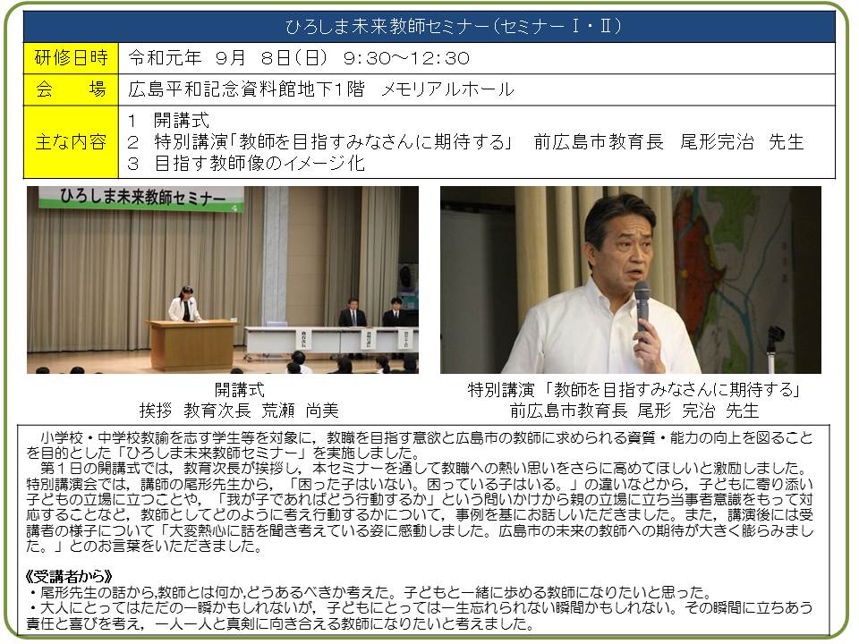Screen dimensions: 859x644
Task: Select the yellow 研修日時 label cell
Action: tap(71, 59)
